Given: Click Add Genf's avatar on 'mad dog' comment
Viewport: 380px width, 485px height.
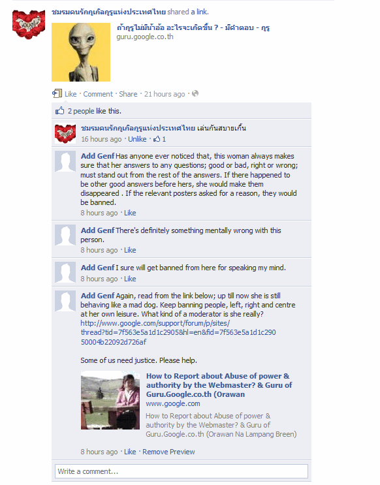Looking at the screenshot, I should 65,301.
